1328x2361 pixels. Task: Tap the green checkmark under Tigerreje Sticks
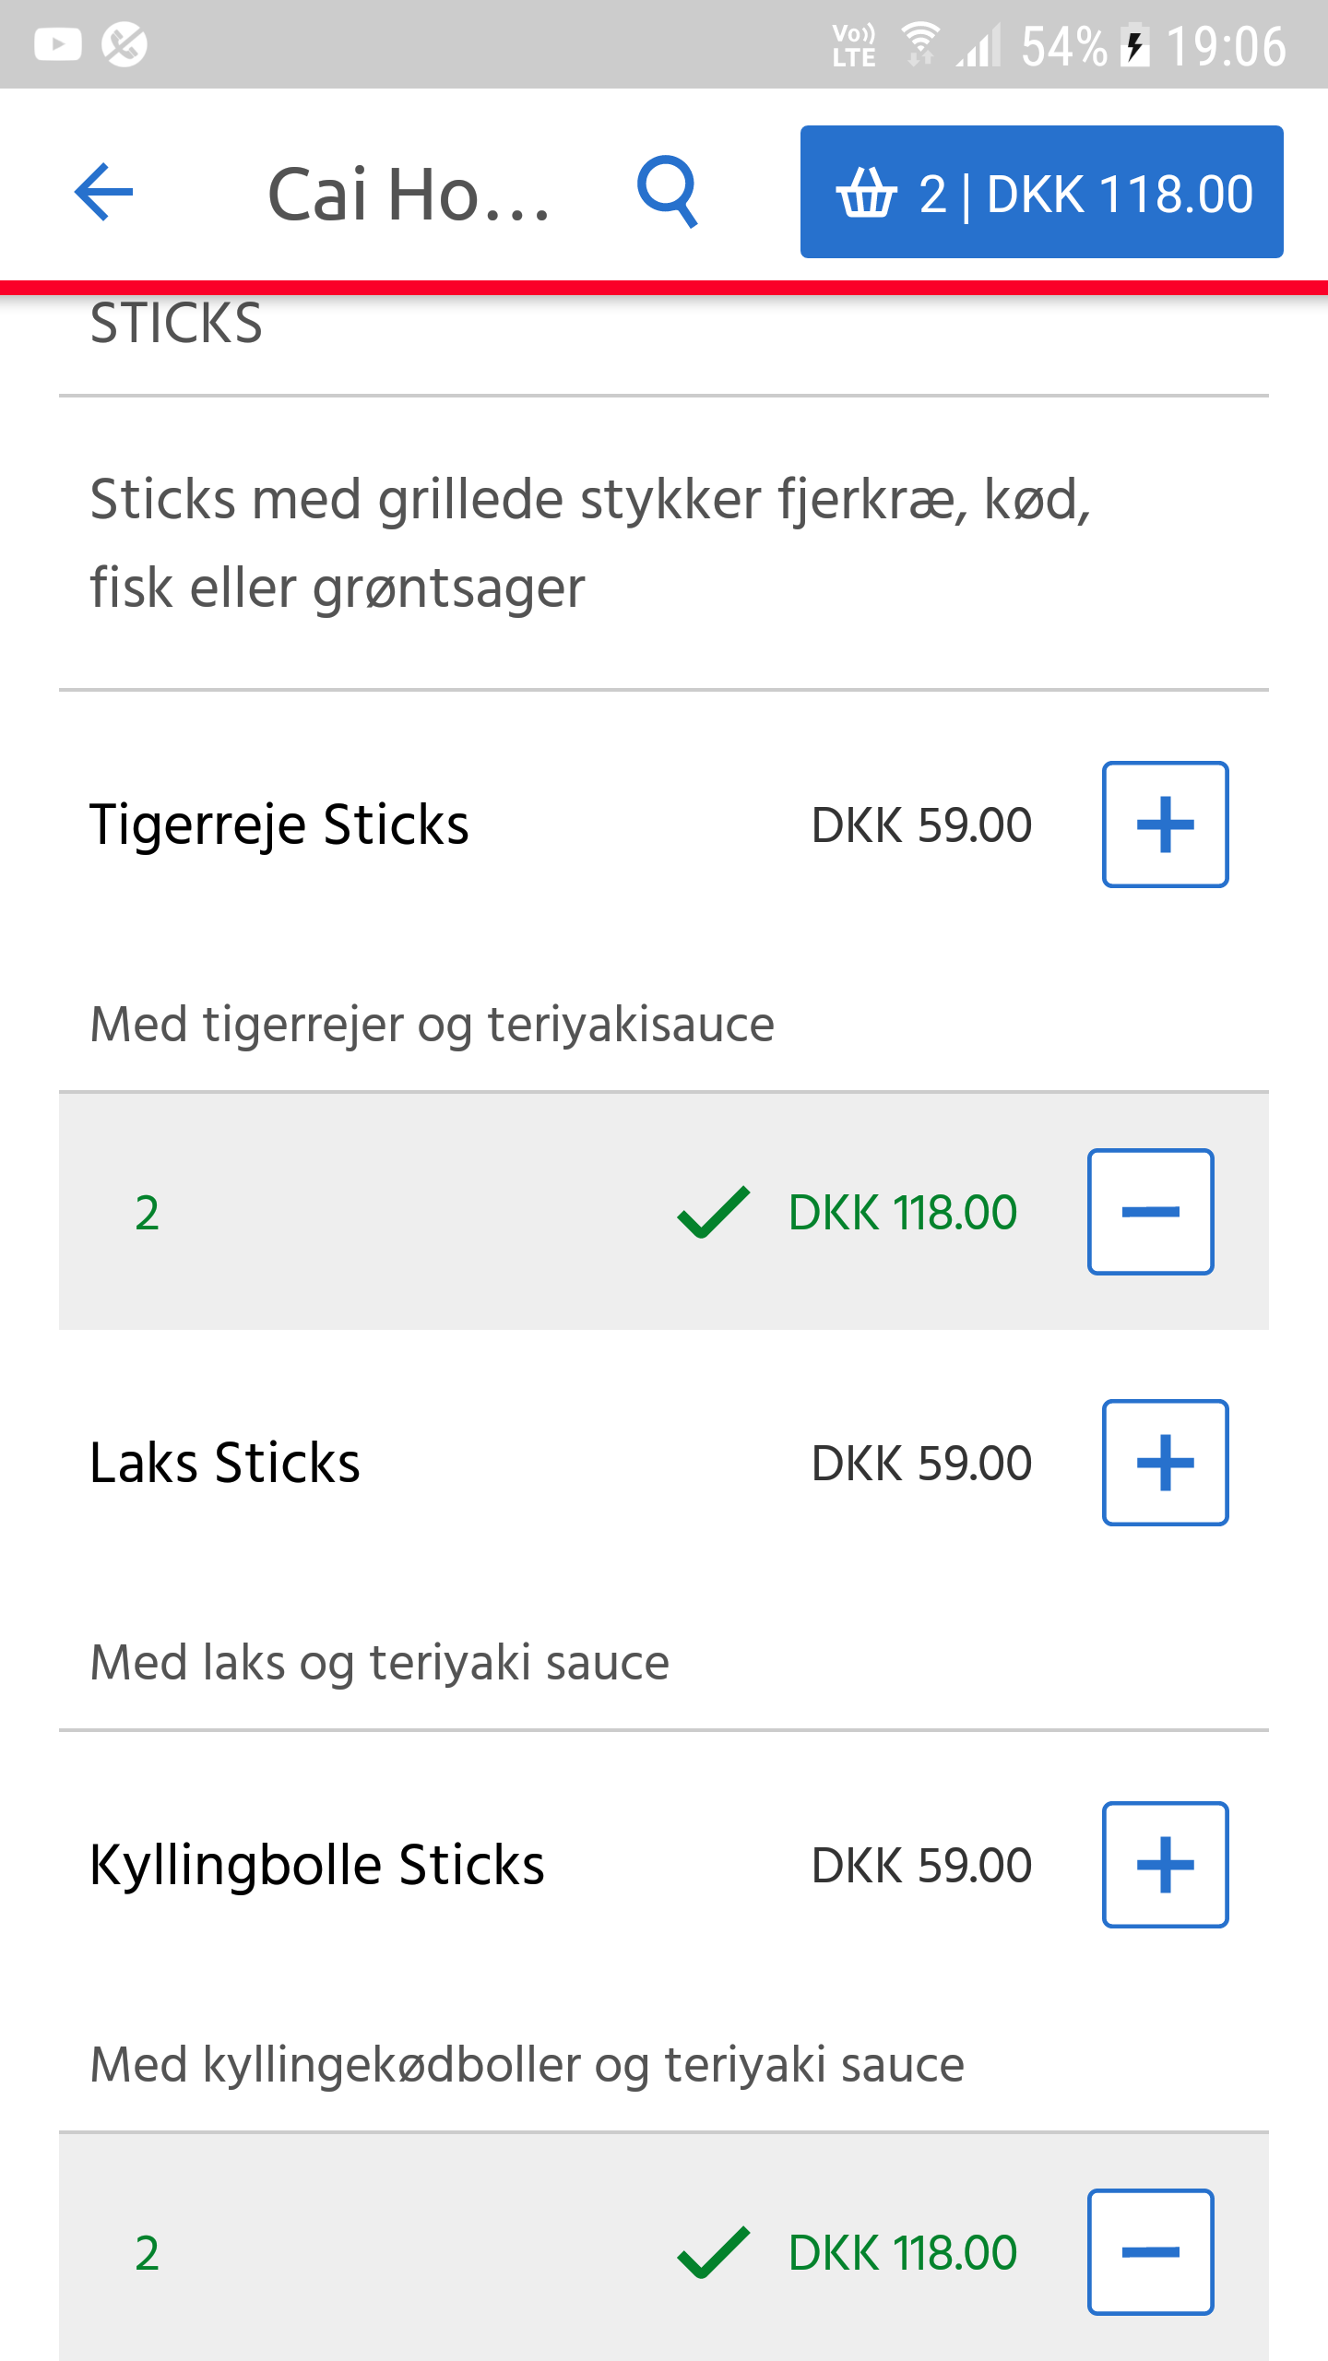[x=714, y=1212]
